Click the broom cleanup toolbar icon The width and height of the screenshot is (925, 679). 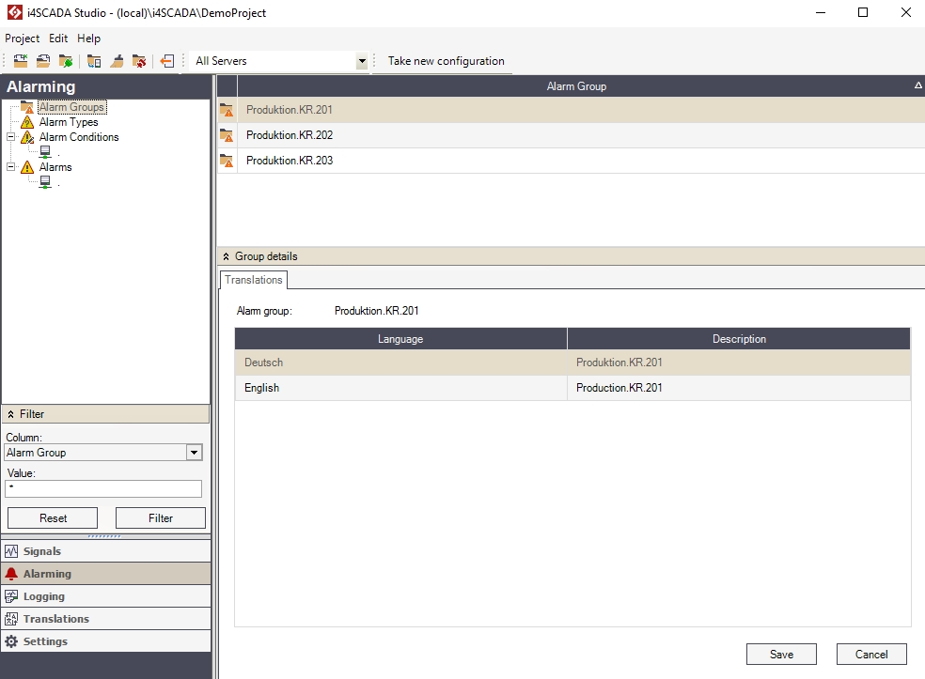click(x=117, y=61)
